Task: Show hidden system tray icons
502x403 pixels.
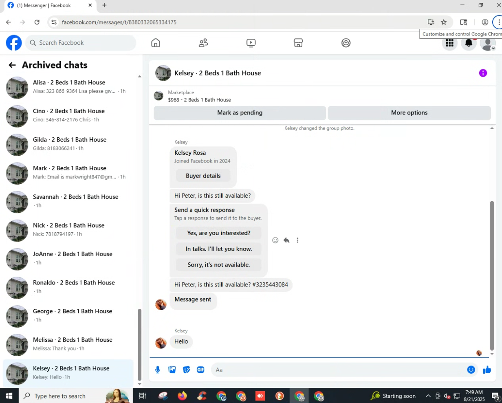Action: pyautogui.click(x=428, y=396)
